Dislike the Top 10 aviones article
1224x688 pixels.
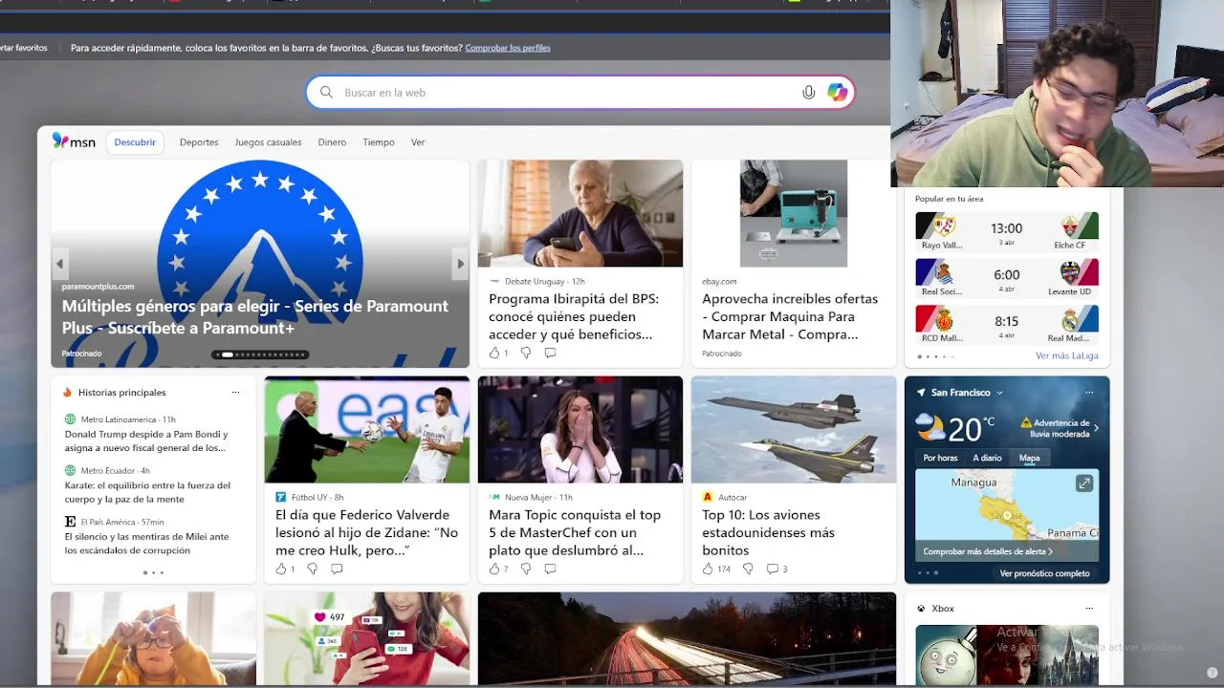click(x=748, y=569)
